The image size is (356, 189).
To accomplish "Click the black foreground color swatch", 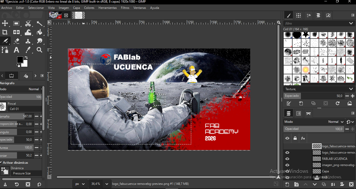I will [x=20, y=59].
